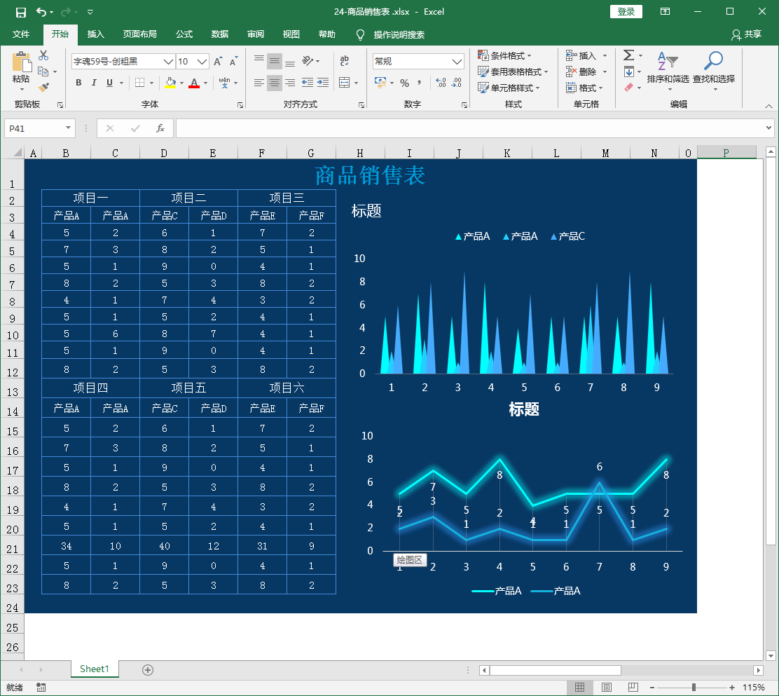Viewport: 779px width, 696px height.
Task: Toggle Underline formatting
Action: tap(109, 83)
